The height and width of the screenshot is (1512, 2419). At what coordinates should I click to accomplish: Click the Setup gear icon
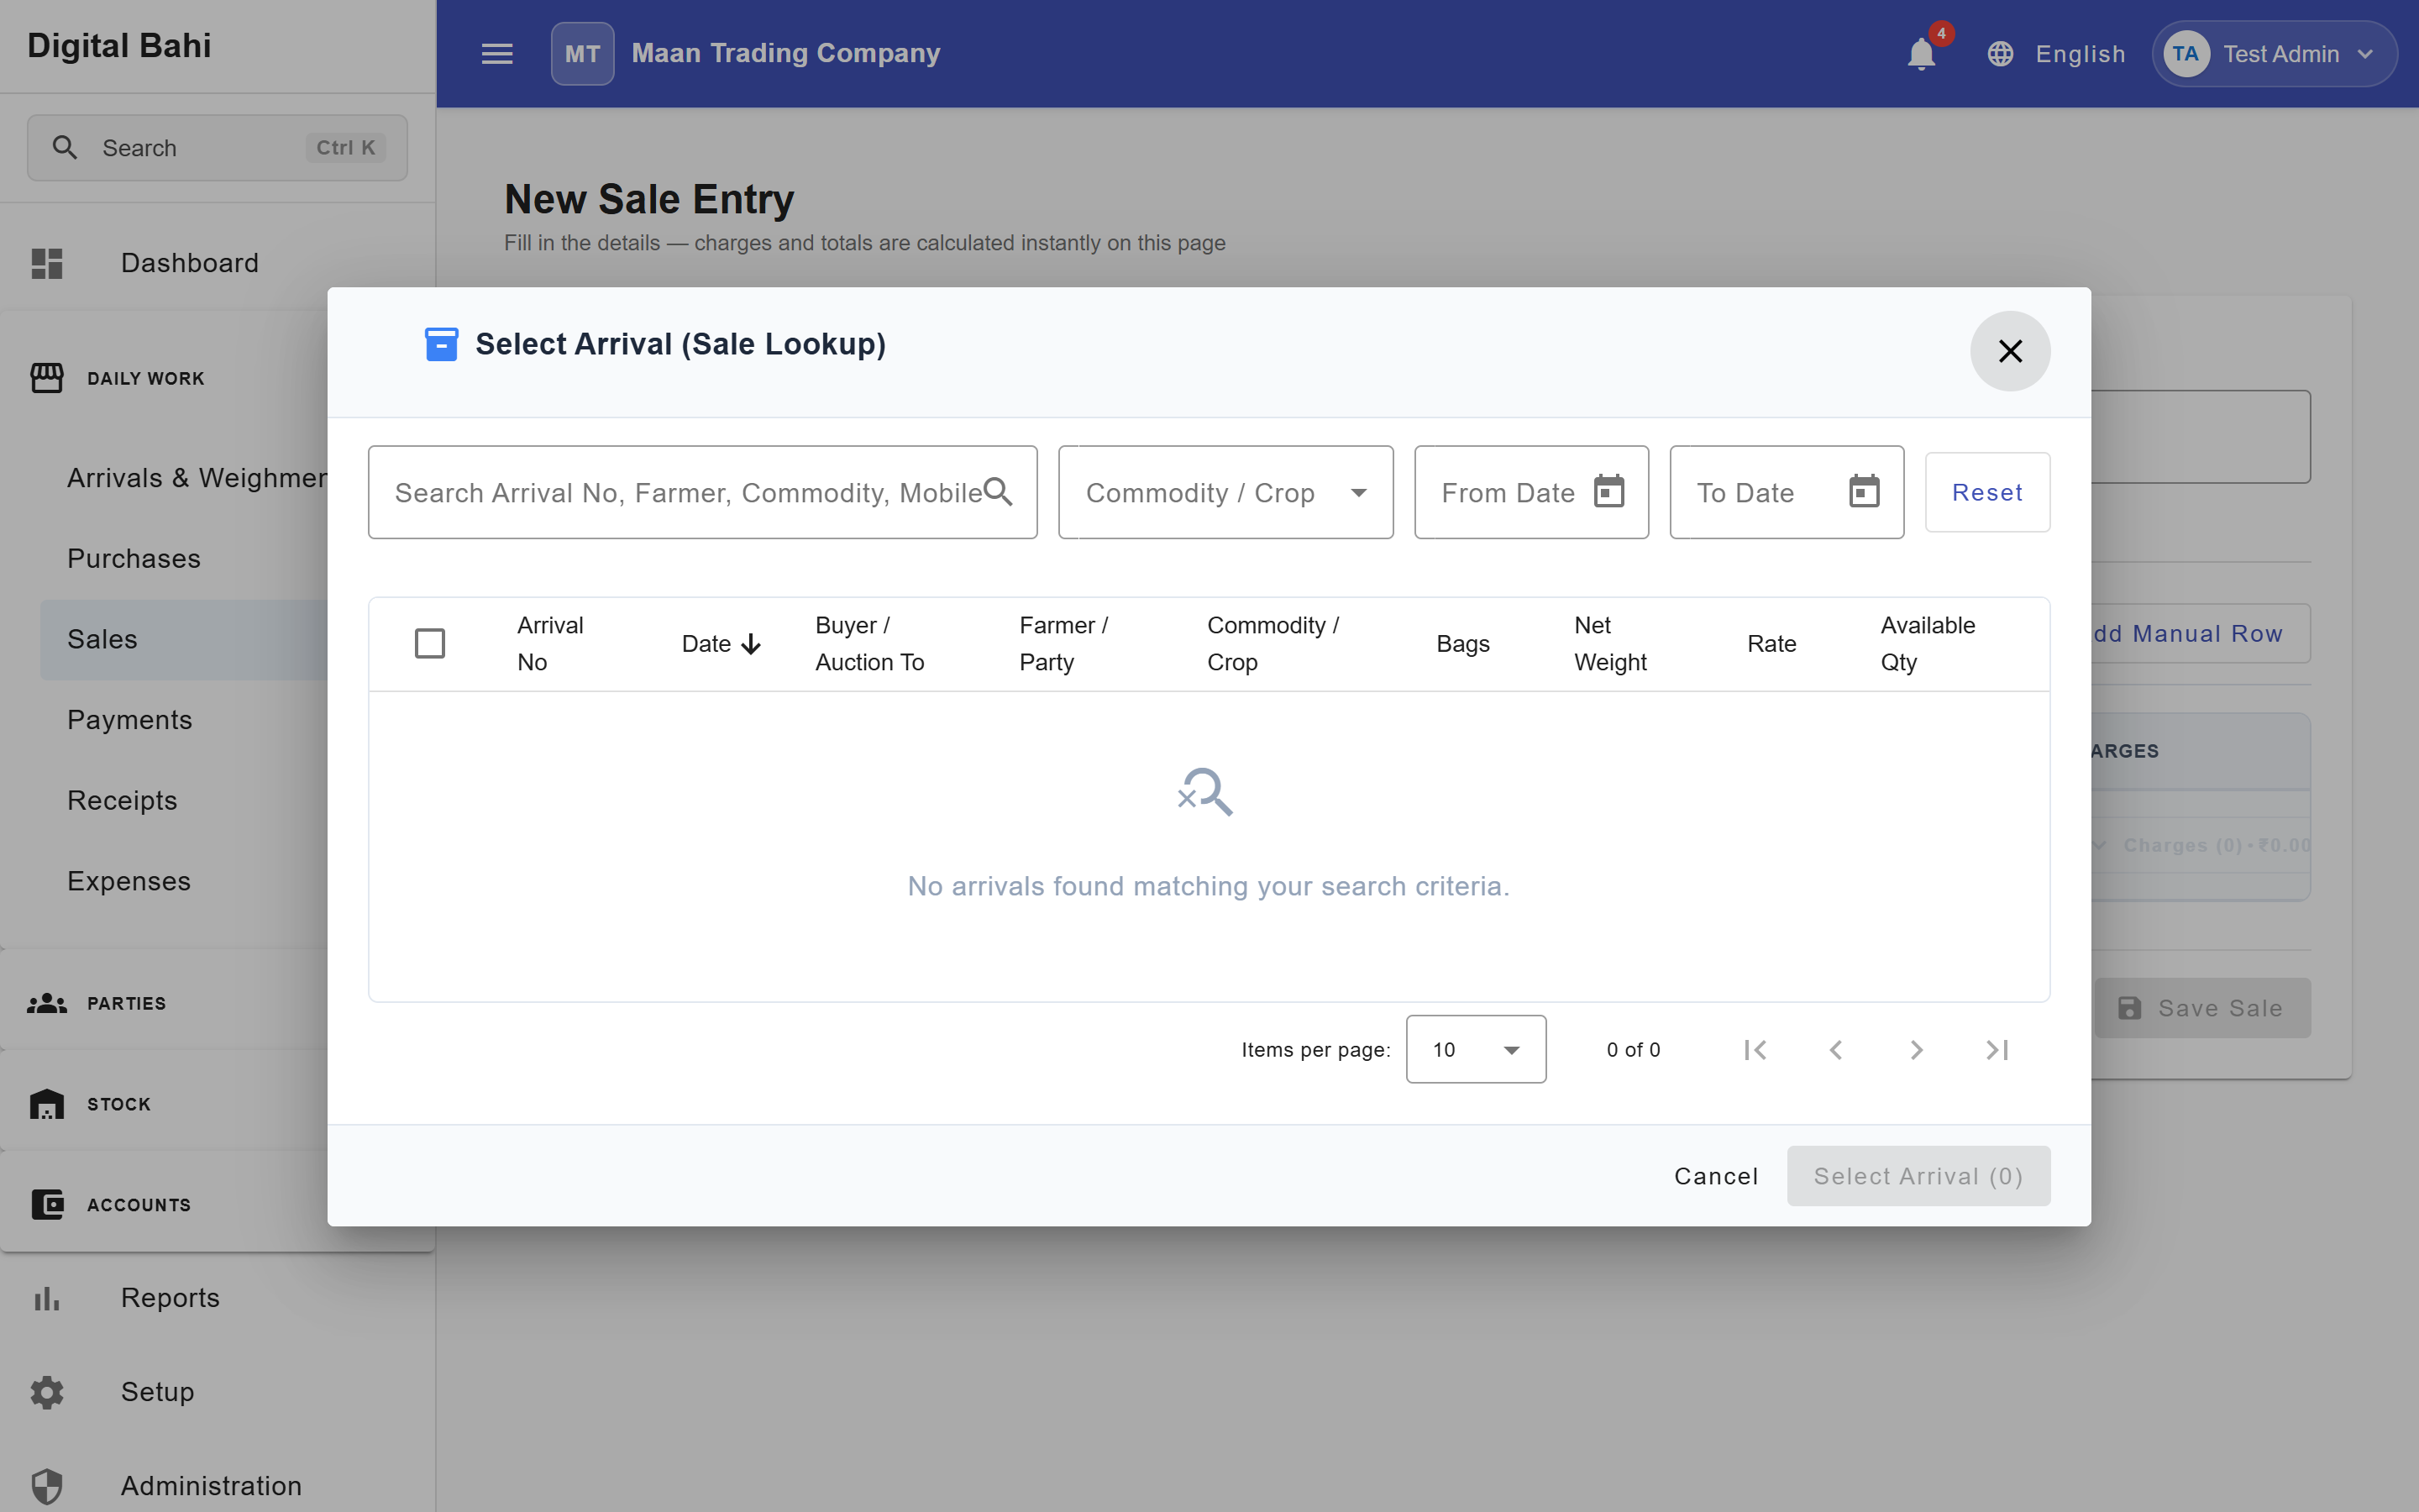(47, 1392)
